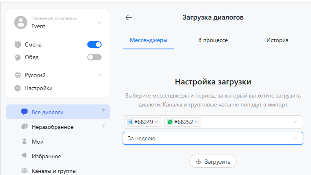Open the Русский language dropdown
The width and height of the screenshot is (311, 175).
click(x=100, y=75)
